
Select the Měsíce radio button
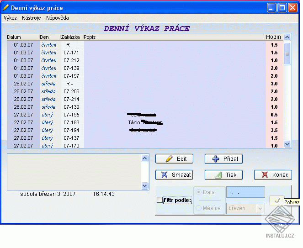point(198,208)
